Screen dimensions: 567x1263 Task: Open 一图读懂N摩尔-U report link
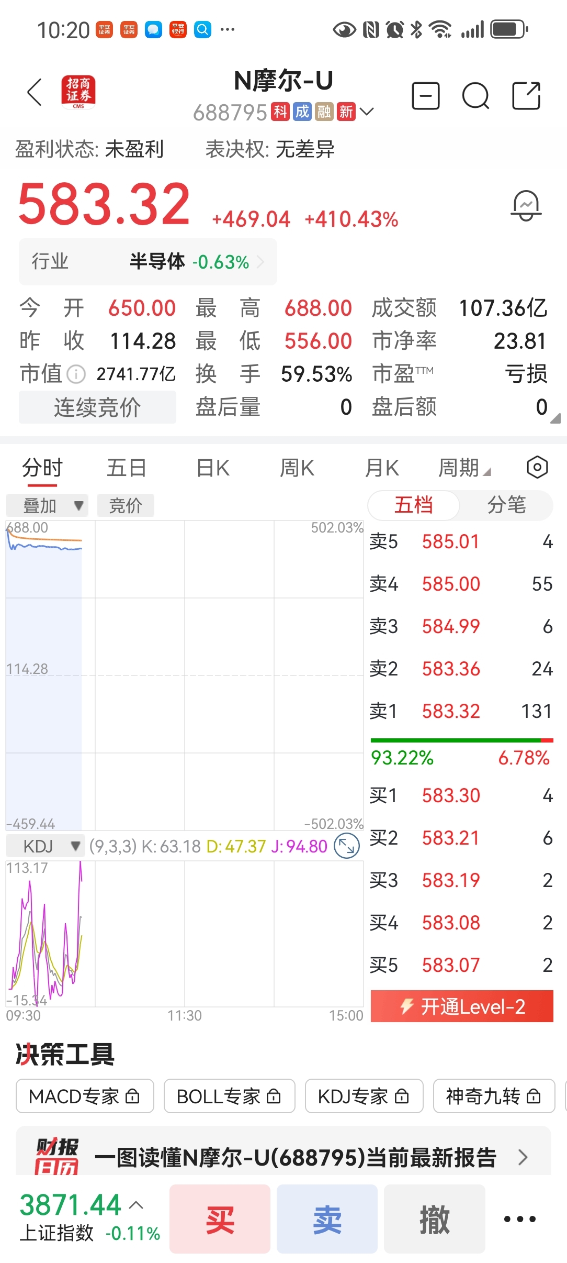[295, 1157]
